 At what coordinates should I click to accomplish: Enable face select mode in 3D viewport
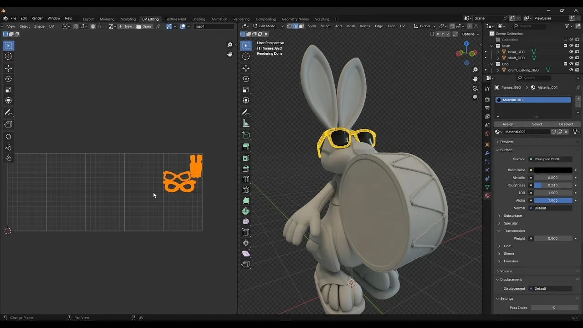(301, 26)
